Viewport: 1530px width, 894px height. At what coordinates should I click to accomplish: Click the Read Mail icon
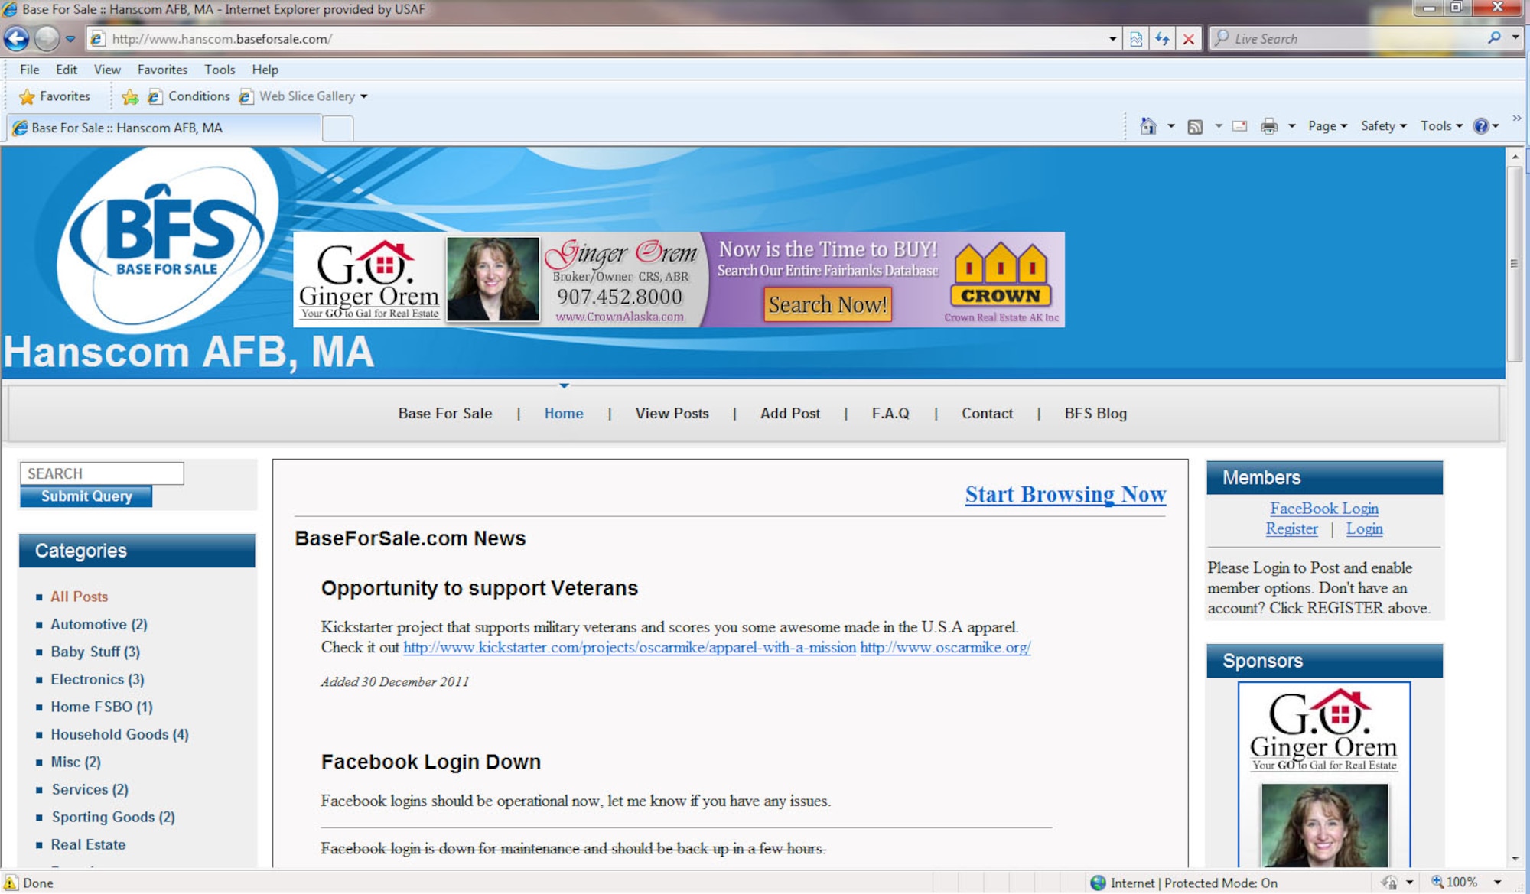pos(1240,126)
